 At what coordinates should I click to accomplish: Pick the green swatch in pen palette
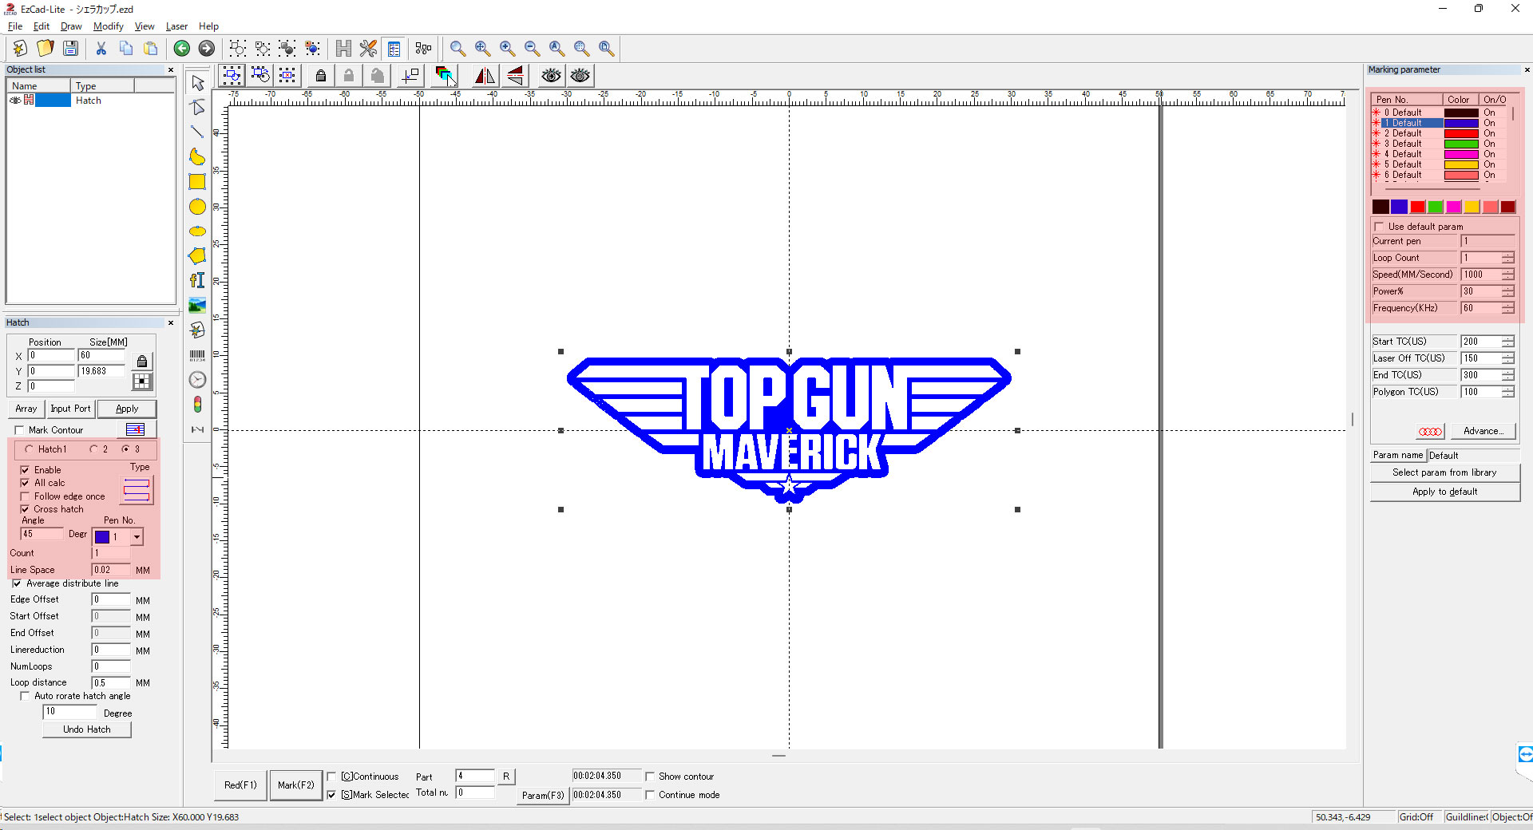(1435, 207)
